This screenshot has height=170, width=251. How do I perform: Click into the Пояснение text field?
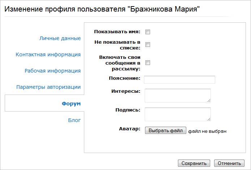coord(179,80)
